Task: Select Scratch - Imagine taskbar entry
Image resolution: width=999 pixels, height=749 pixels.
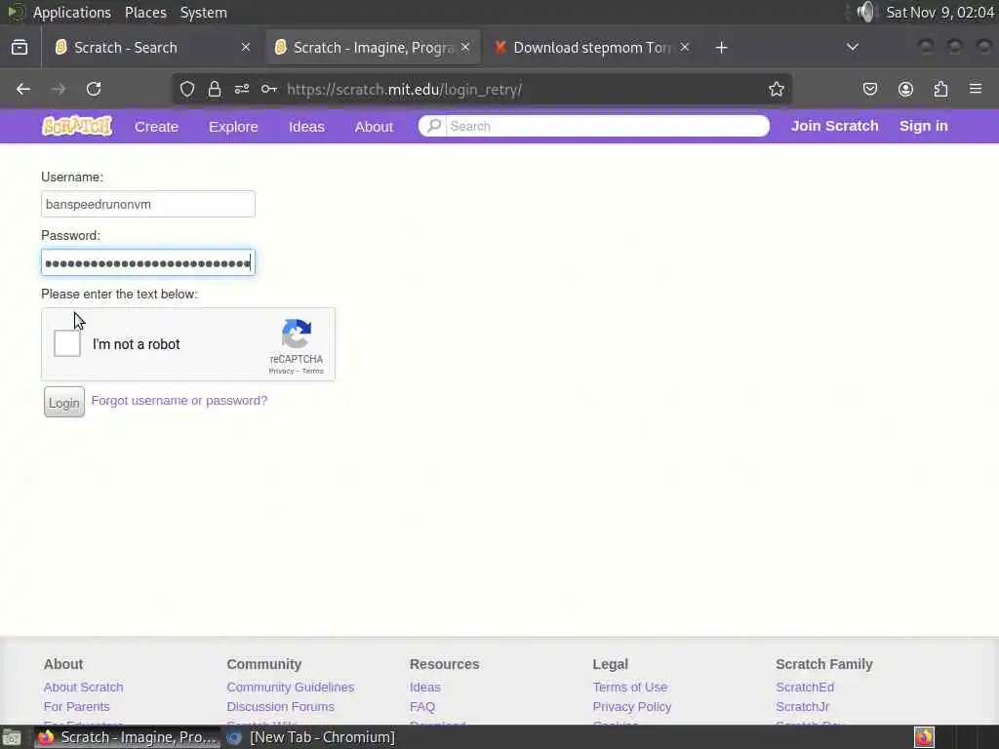Action: click(x=127, y=737)
